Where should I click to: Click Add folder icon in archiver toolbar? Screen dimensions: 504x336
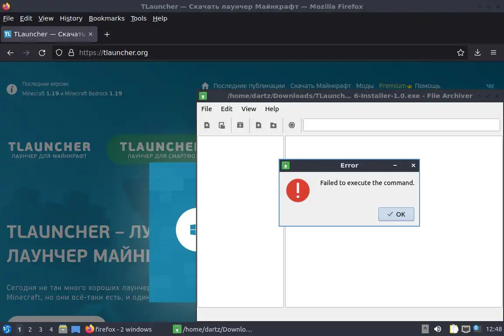(273, 125)
